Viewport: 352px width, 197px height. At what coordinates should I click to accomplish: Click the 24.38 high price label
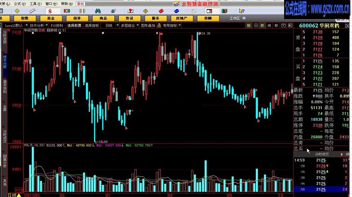206,33
